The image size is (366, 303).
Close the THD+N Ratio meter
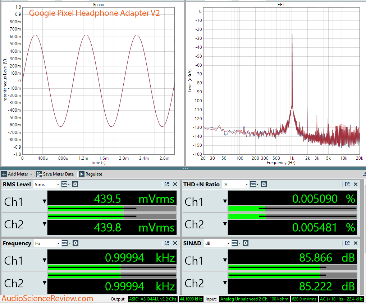tap(356, 184)
